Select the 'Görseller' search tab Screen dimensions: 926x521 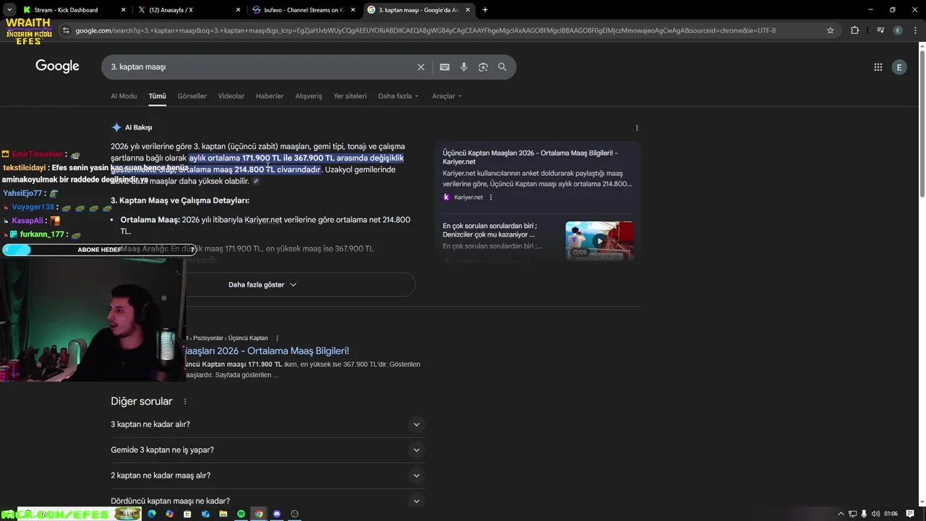click(192, 96)
